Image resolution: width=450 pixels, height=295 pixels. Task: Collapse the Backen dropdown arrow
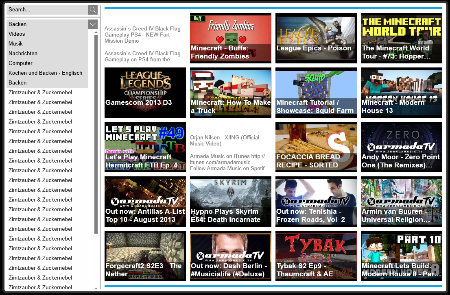tap(93, 24)
